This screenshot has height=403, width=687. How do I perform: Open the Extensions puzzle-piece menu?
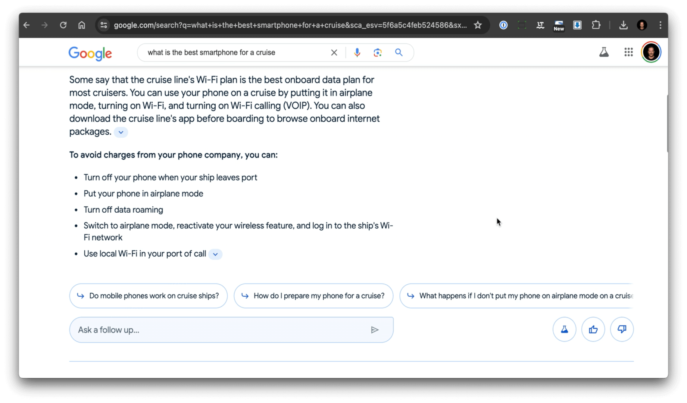click(596, 25)
